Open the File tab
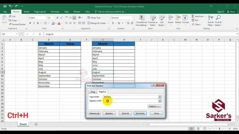The width and height of the screenshot is (239, 134). point(5,12)
